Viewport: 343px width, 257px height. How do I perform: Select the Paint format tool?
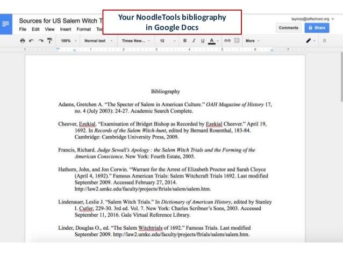49,40
